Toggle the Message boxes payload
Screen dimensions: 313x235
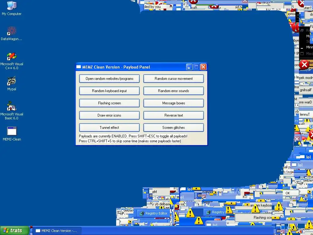[174, 103]
